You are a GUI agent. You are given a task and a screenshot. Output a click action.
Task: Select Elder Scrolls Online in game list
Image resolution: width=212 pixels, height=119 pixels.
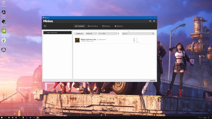point(57,32)
